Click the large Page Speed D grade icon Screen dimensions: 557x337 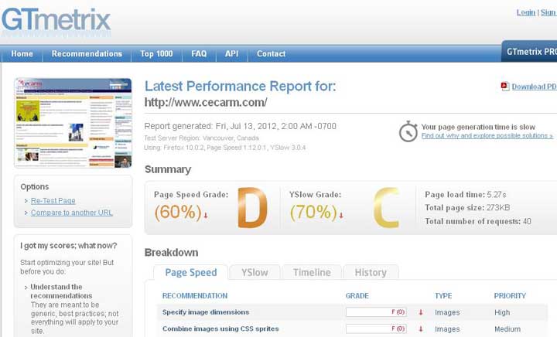coord(251,208)
